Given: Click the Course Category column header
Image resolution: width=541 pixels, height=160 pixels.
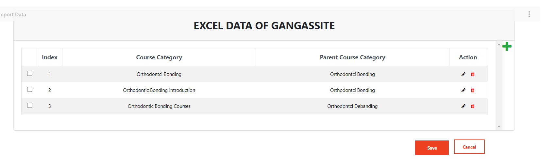Looking at the screenshot, I should [159, 57].
